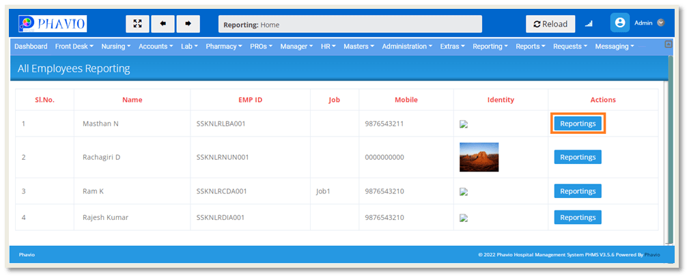This screenshot has width=689, height=278.
Task: Click Rajesh Kumar's broken identity image
Action: point(463,218)
